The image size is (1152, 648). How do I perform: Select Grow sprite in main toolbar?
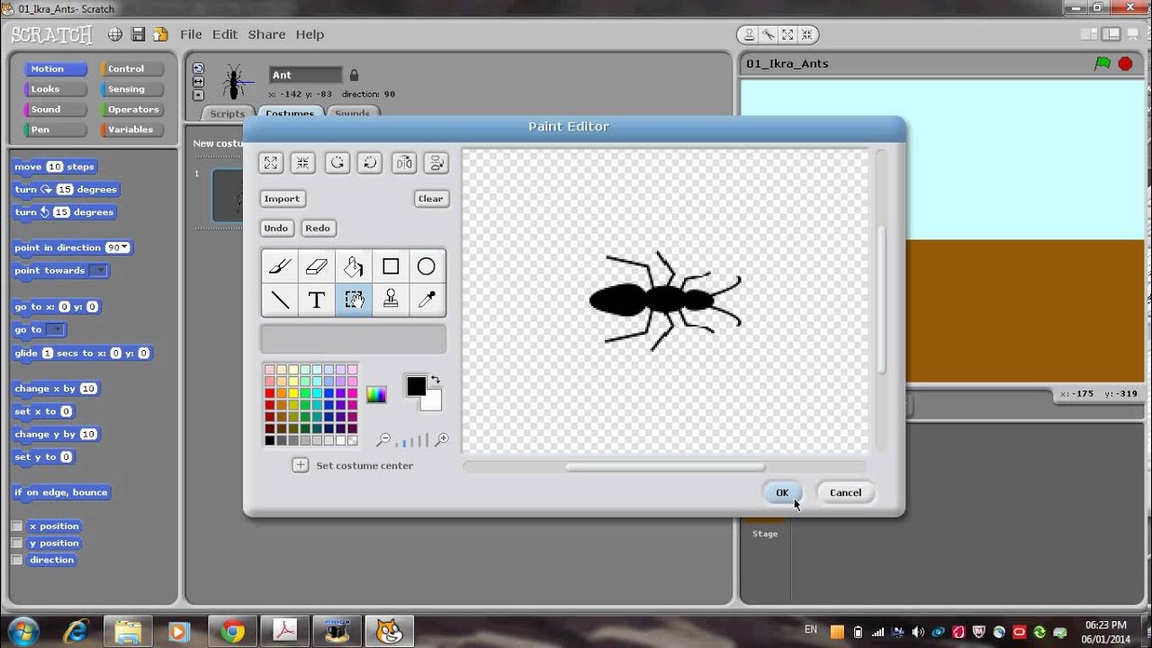(787, 35)
